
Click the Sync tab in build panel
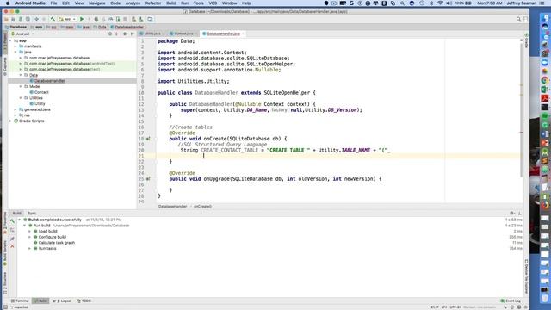point(32,213)
